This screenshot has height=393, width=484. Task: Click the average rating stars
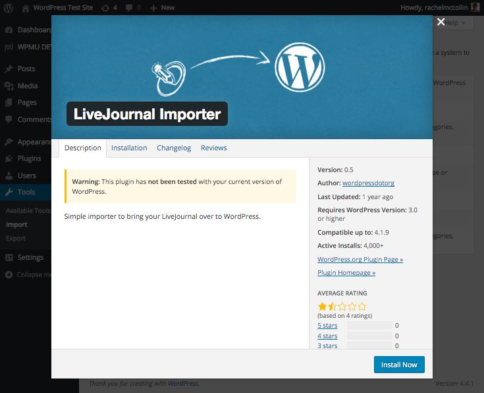pyautogui.click(x=342, y=307)
